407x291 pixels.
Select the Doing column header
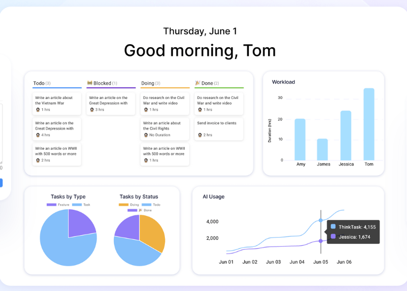148,83
